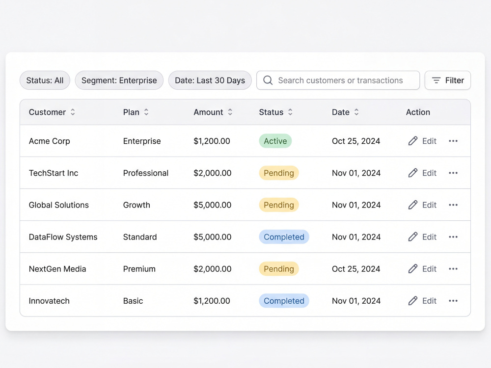Select the TechStart Inc customer name
Screen dimensions: 491x368
54,173
